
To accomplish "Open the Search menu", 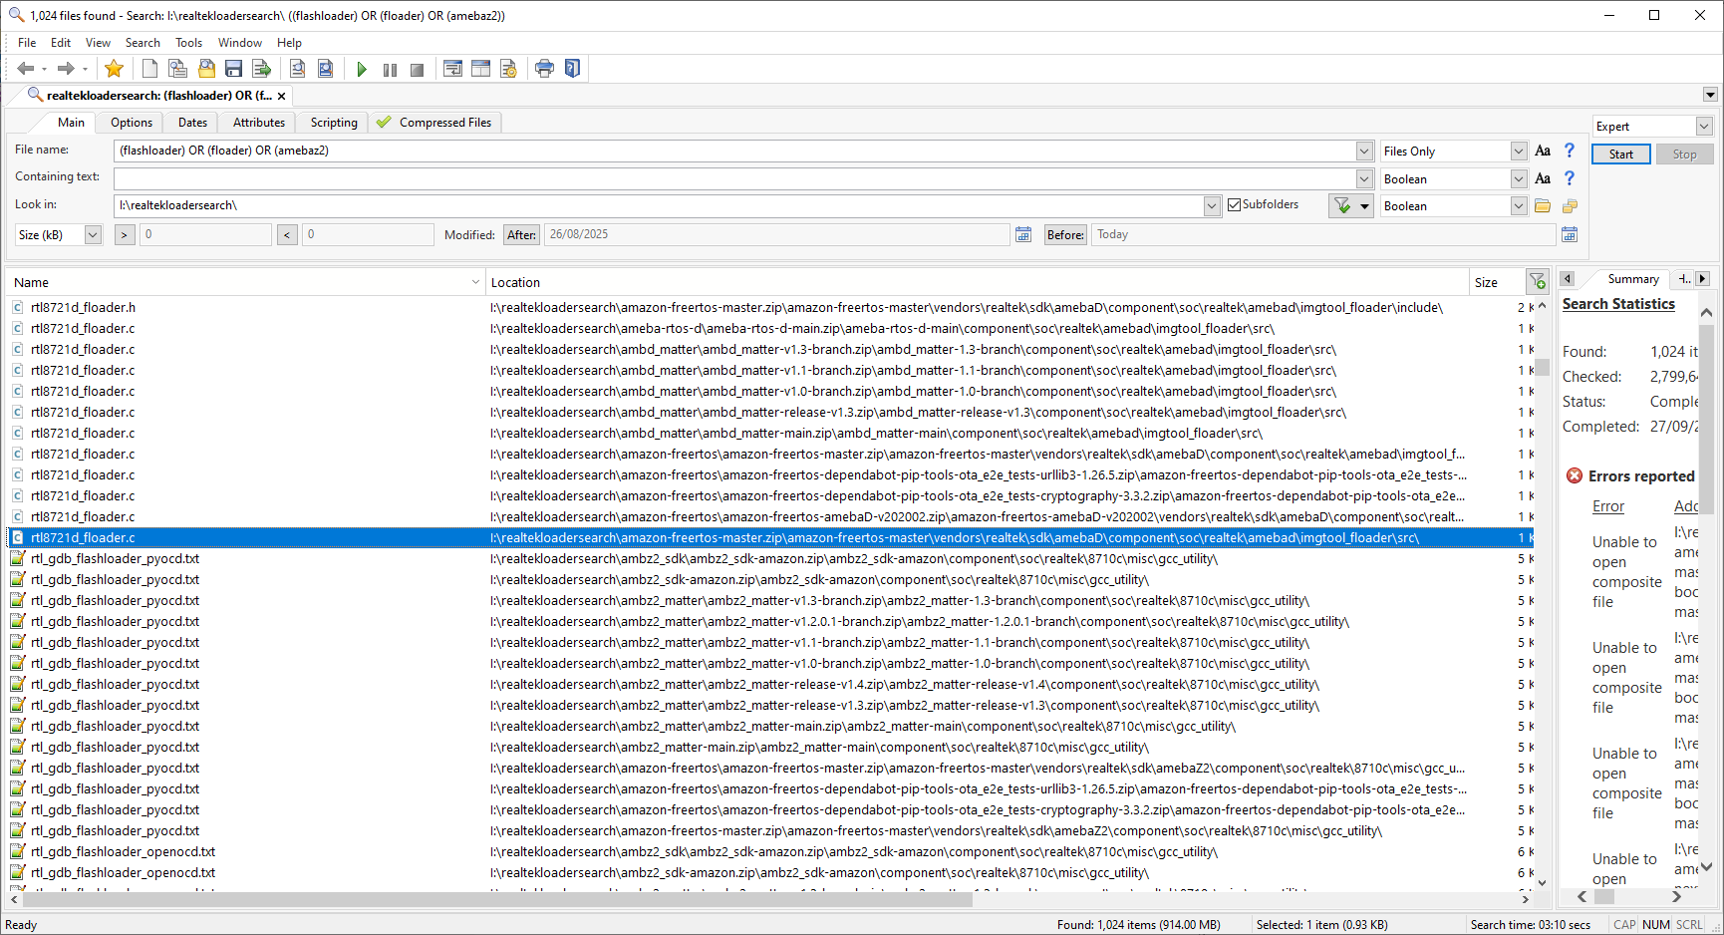I will 143,43.
